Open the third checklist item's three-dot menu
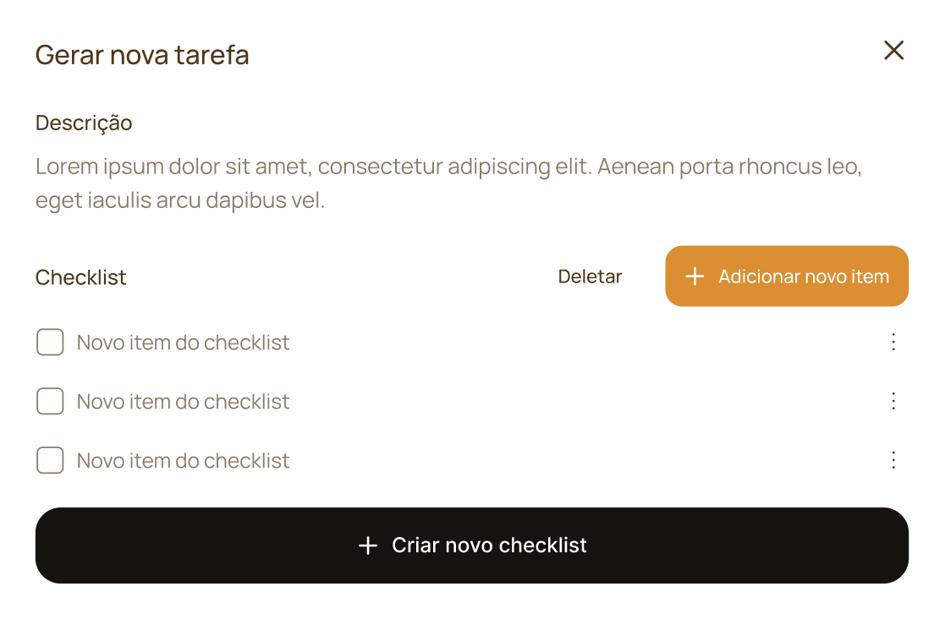945x619 pixels. pyautogui.click(x=893, y=461)
